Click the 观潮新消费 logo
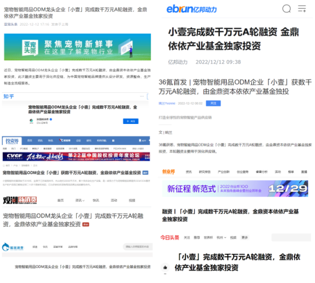315x283 pixels. click(20, 200)
